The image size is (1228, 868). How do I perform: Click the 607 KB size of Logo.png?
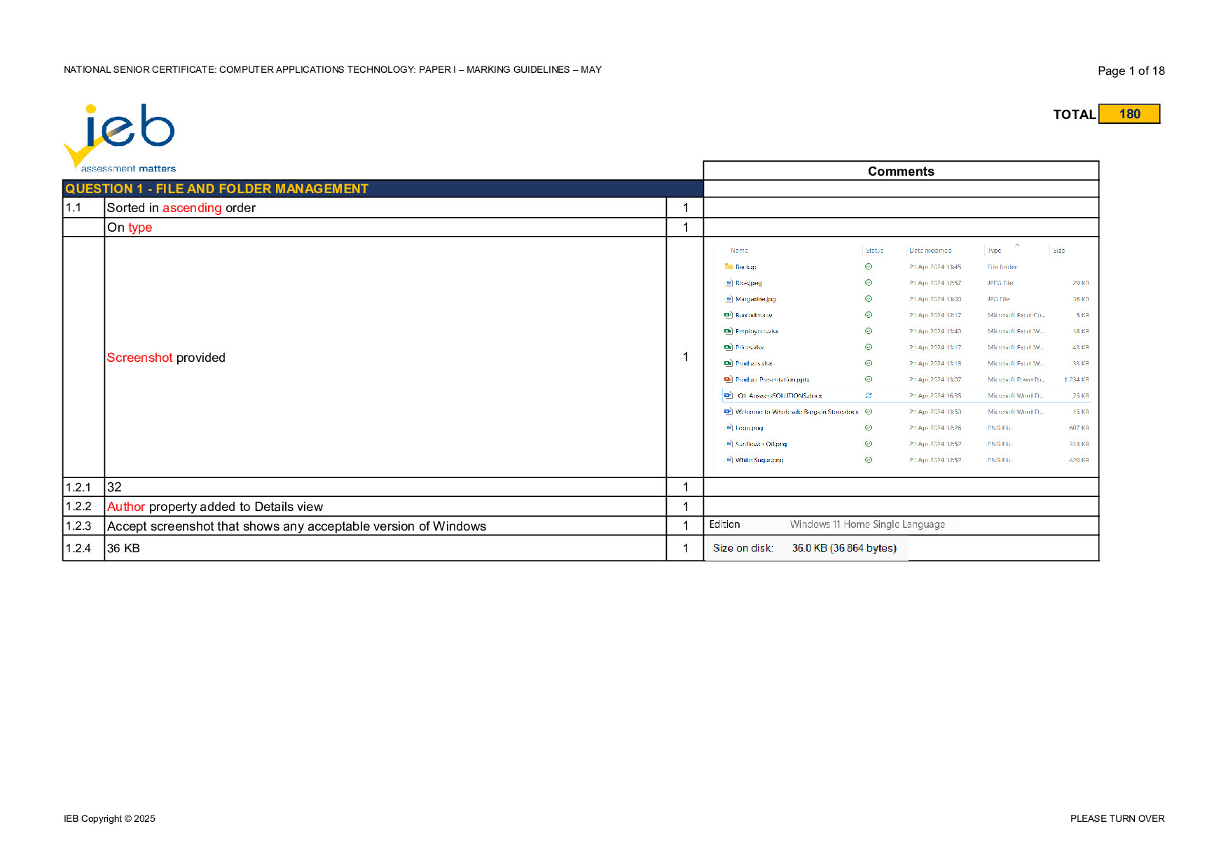coord(1079,428)
